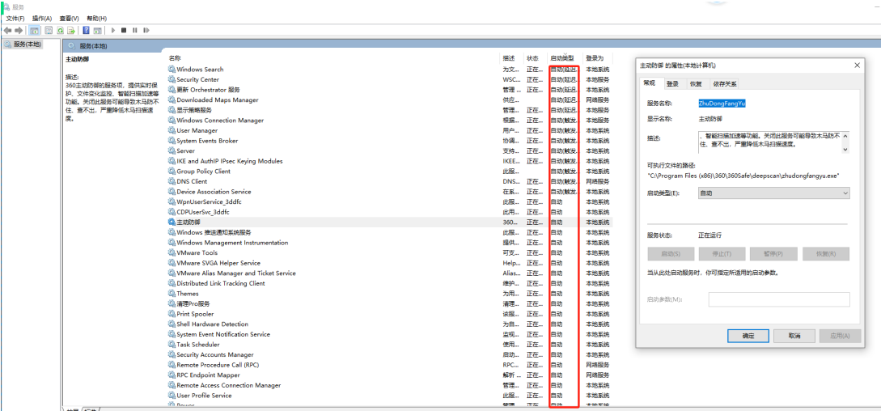Open the 操作(A) menu
Screen dimensions: 881x411
(x=42, y=19)
